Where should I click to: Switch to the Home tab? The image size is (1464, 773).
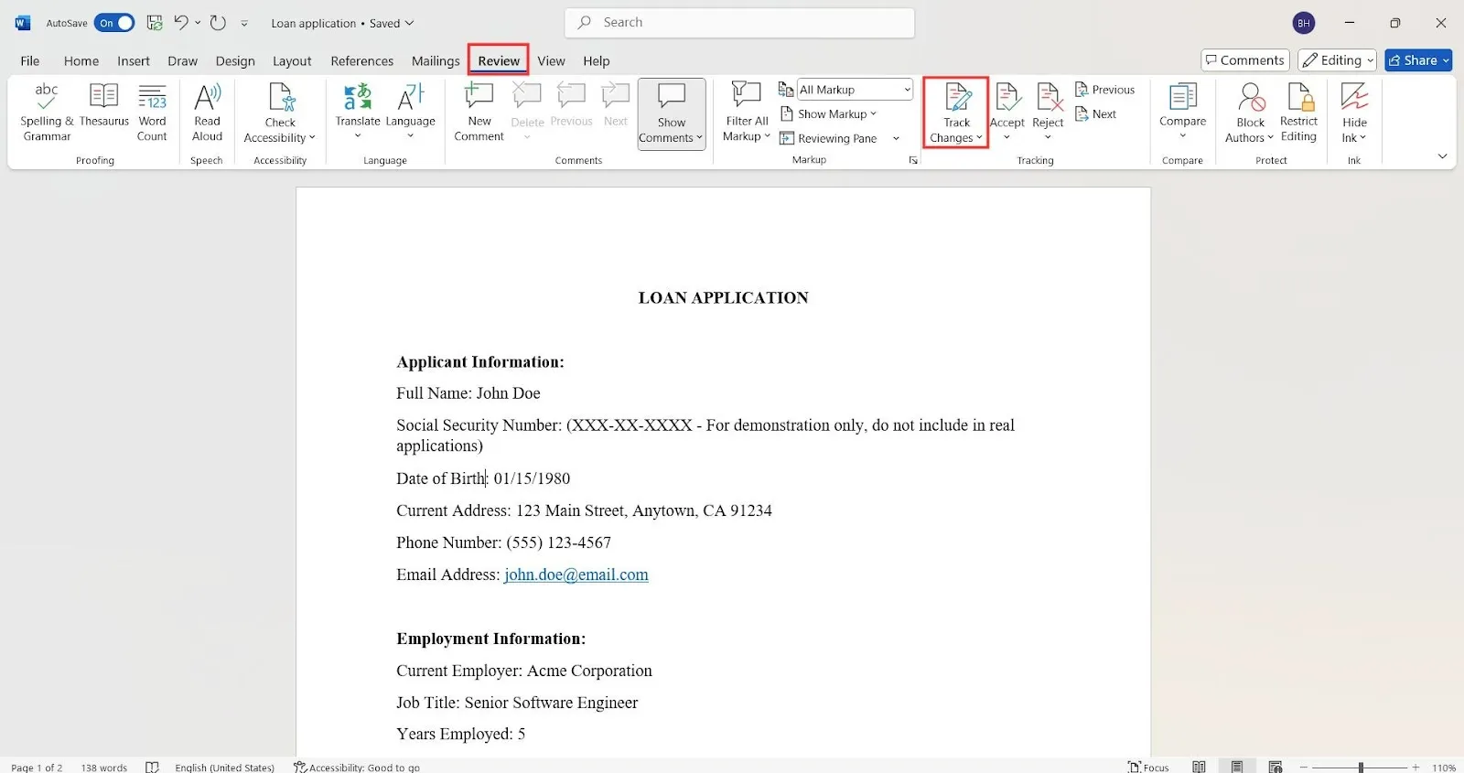tap(81, 60)
